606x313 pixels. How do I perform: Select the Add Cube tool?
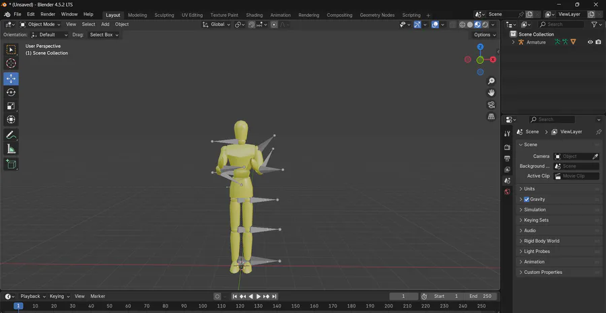[x=11, y=164]
